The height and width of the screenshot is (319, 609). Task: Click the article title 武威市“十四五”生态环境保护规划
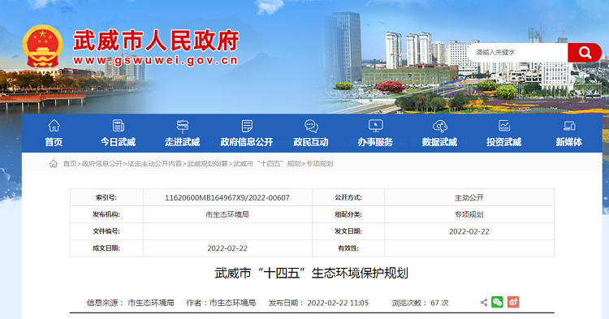pyautogui.click(x=312, y=274)
